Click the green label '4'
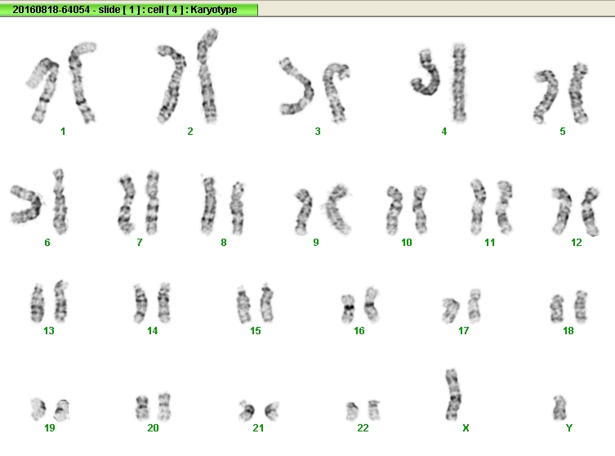This screenshot has width=615, height=456. point(444,132)
